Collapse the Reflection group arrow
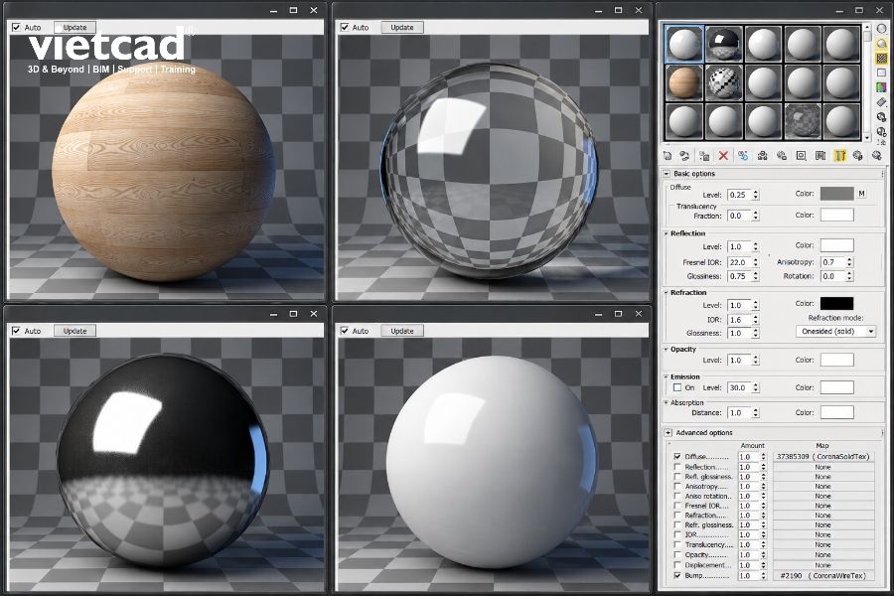 click(666, 233)
